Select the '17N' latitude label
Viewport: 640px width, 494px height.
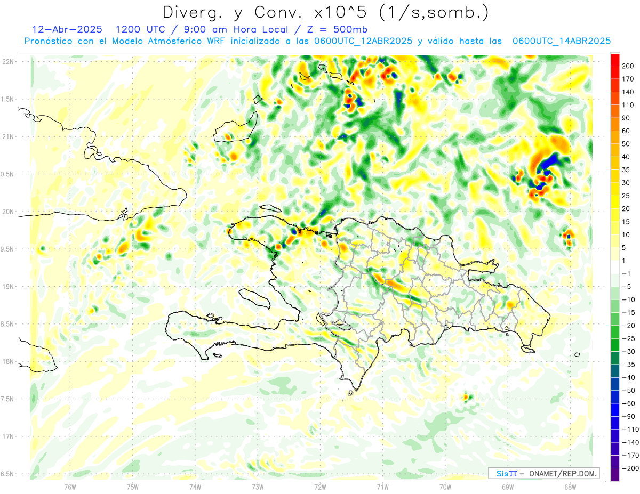[x=8, y=436]
